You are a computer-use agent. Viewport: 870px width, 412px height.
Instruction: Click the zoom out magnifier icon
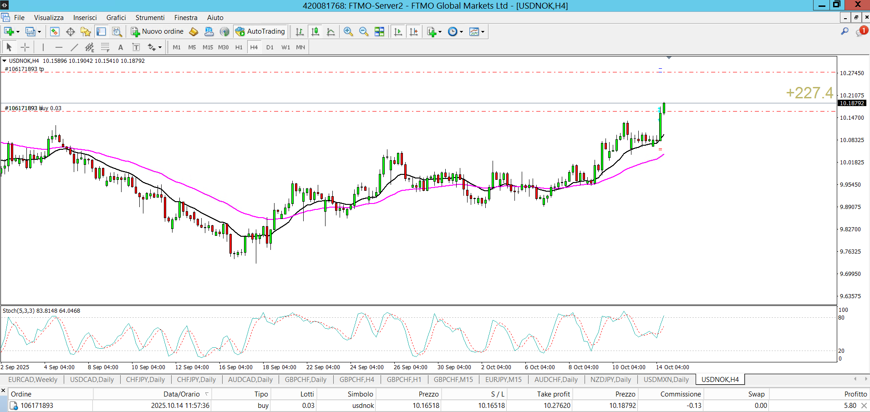(363, 31)
